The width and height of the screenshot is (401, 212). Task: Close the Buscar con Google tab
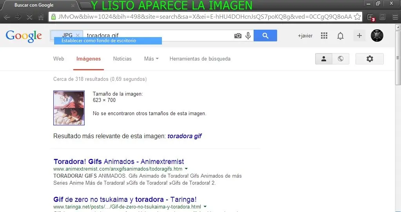[x=73, y=5]
